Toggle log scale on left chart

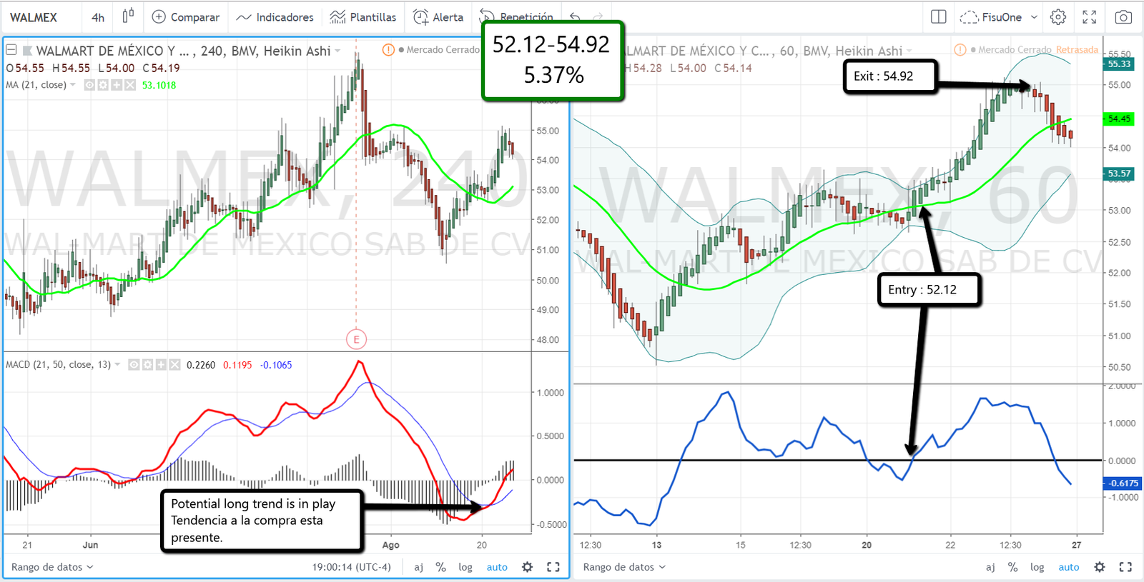(x=465, y=567)
